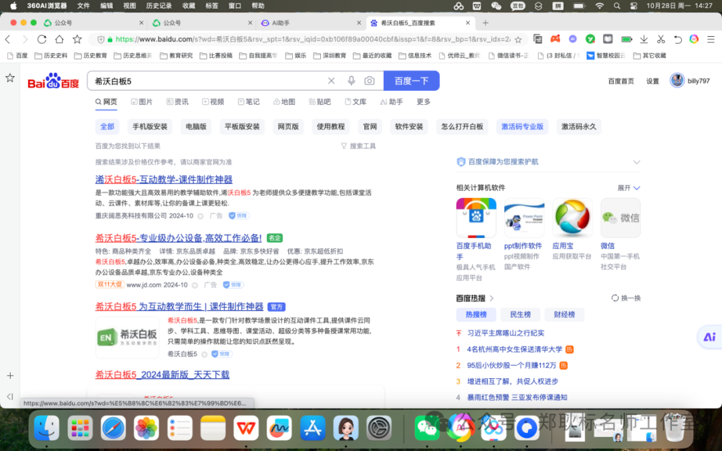Refresh hot list with 换一换
The width and height of the screenshot is (722, 451).
pos(626,298)
